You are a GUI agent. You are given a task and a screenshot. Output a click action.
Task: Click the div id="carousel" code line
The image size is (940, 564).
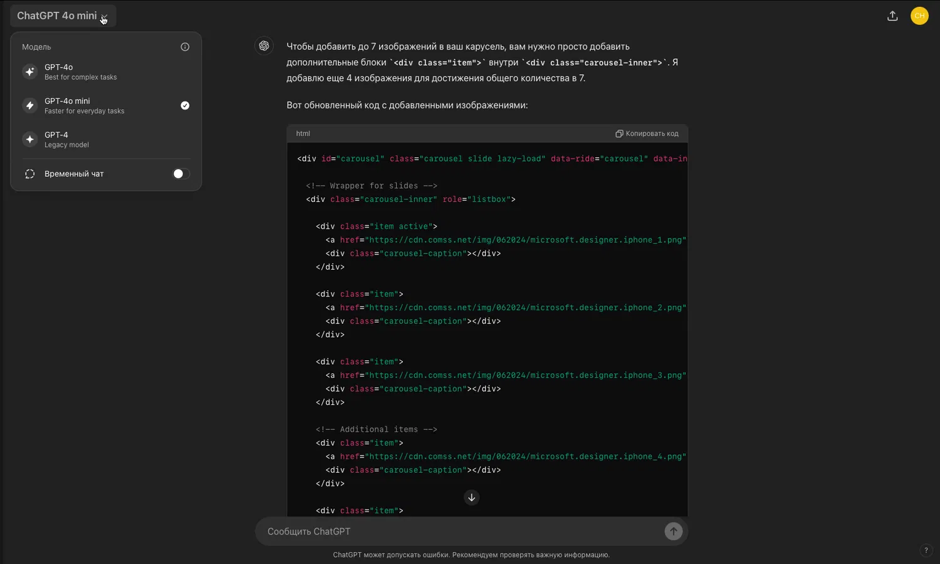(x=492, y=159)
